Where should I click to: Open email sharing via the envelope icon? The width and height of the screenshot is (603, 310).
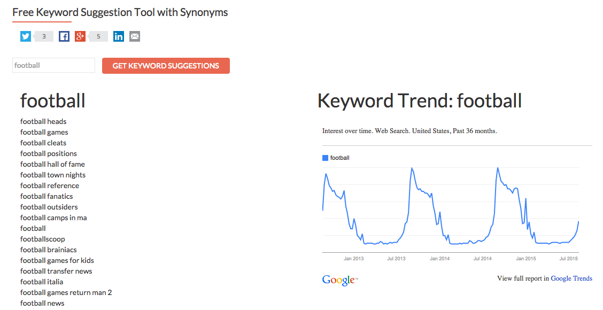134,36
